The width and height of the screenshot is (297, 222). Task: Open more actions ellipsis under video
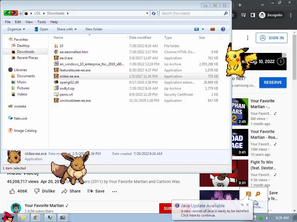114,191
